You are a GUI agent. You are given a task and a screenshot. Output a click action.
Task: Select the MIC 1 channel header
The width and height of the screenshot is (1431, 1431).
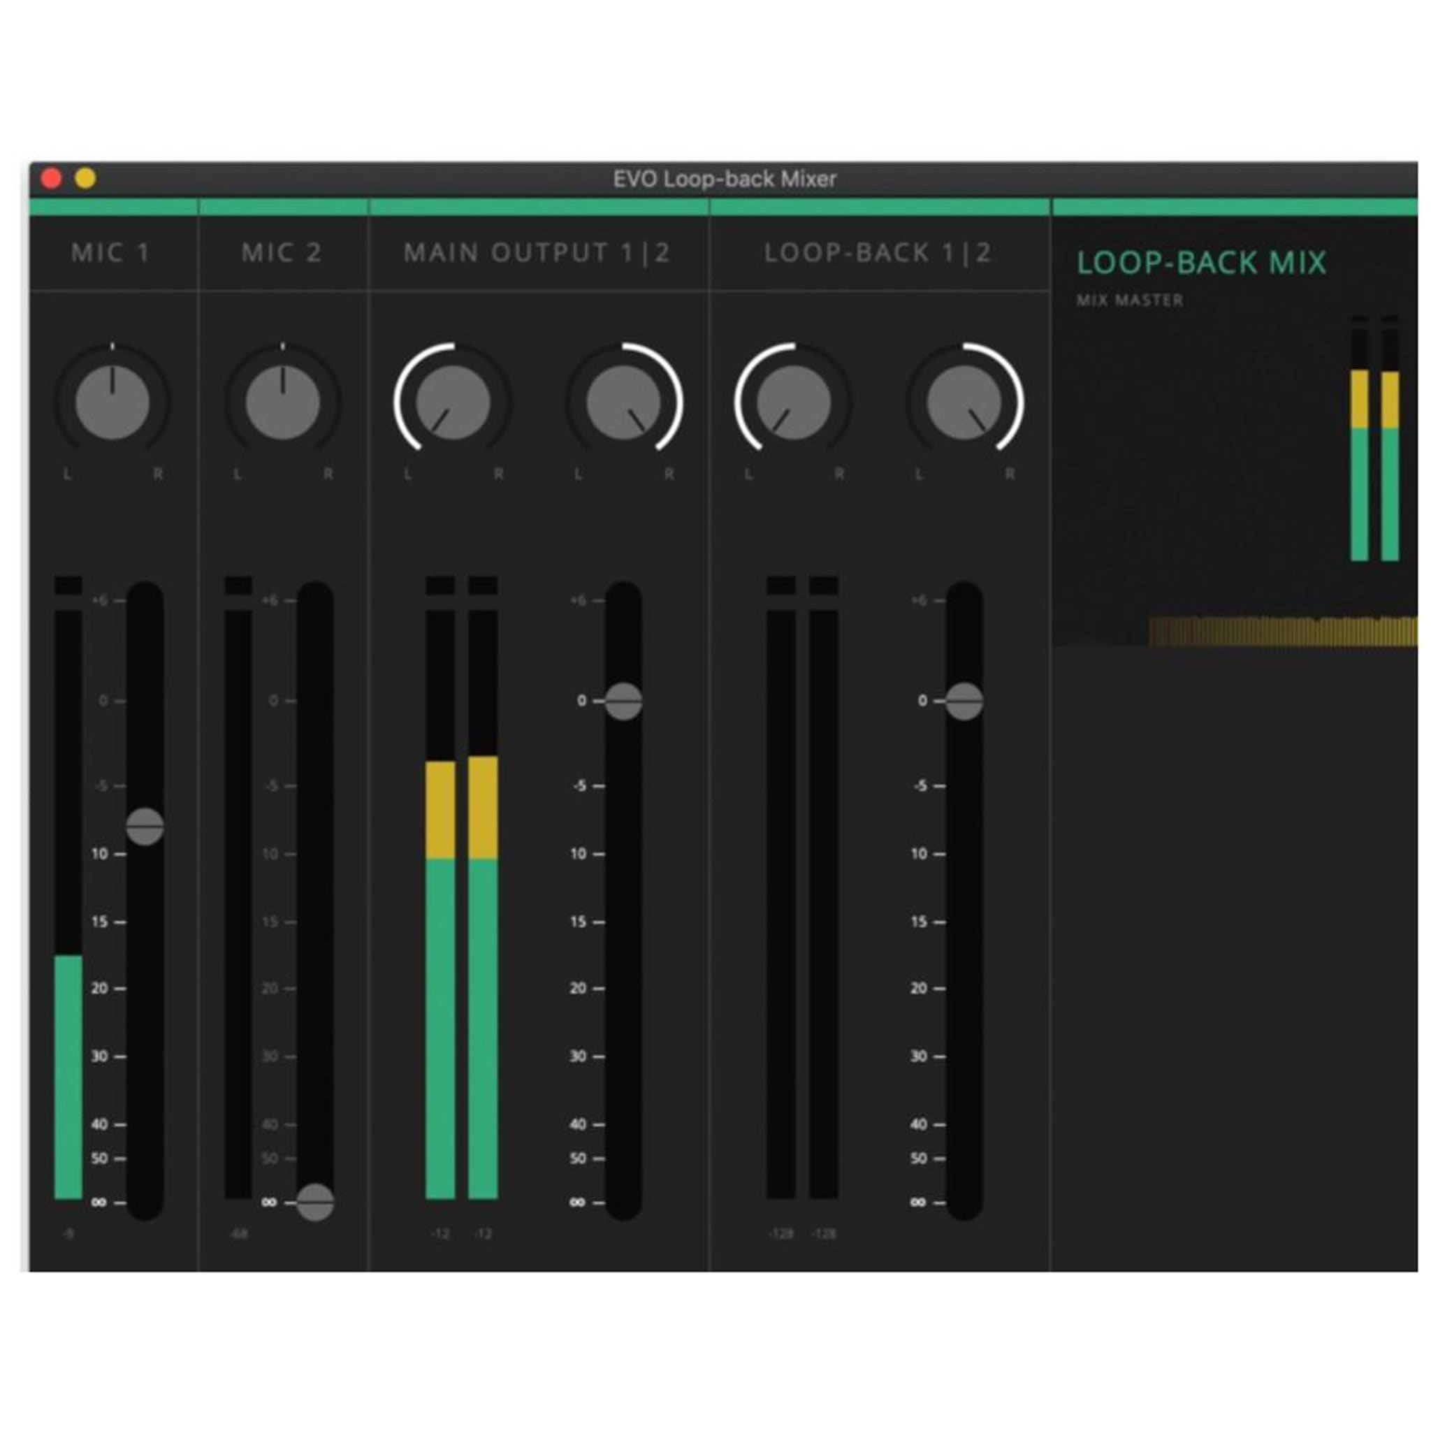tap(112, 252)
